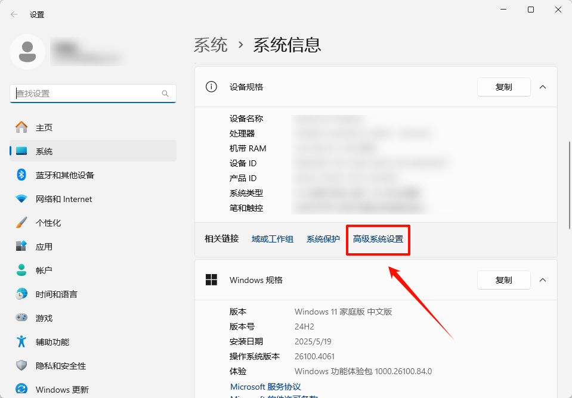Click Windows 功能体验包 version text
The height and width of the screenshot is (398, 572).
click(x=363, y=371)
